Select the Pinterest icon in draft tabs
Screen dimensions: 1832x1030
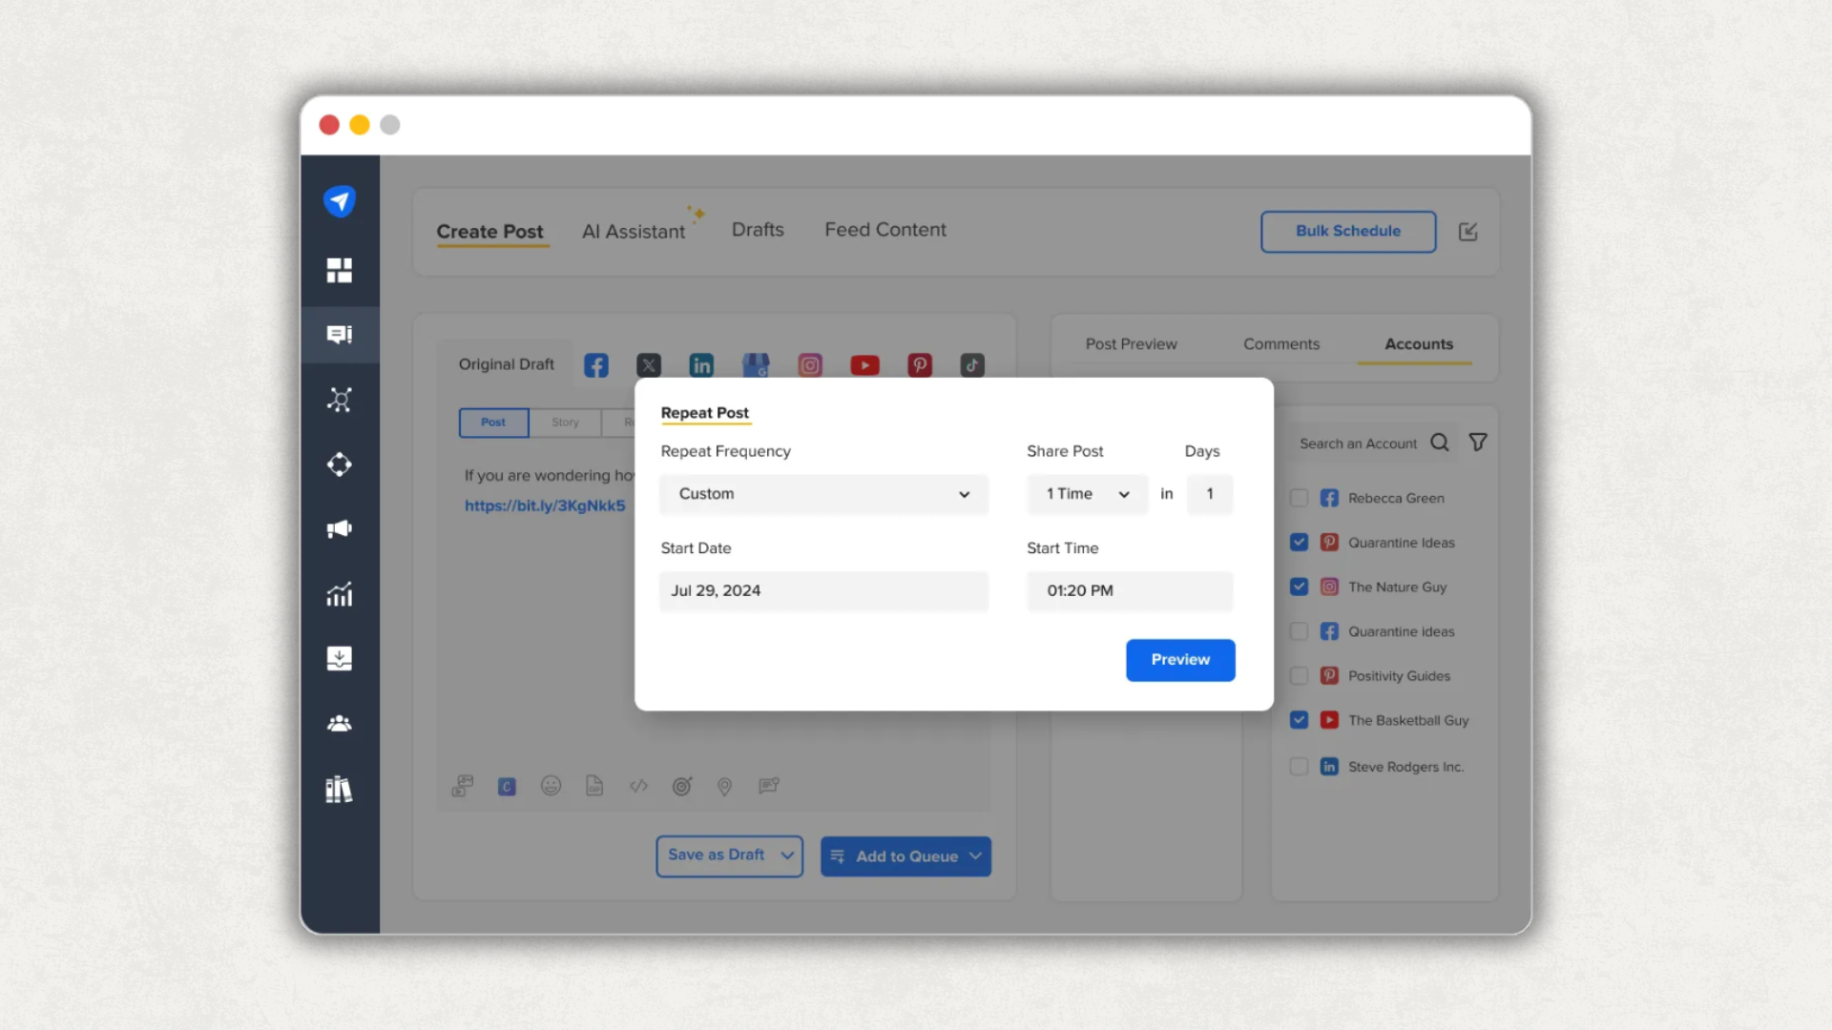tap(920, 365)
